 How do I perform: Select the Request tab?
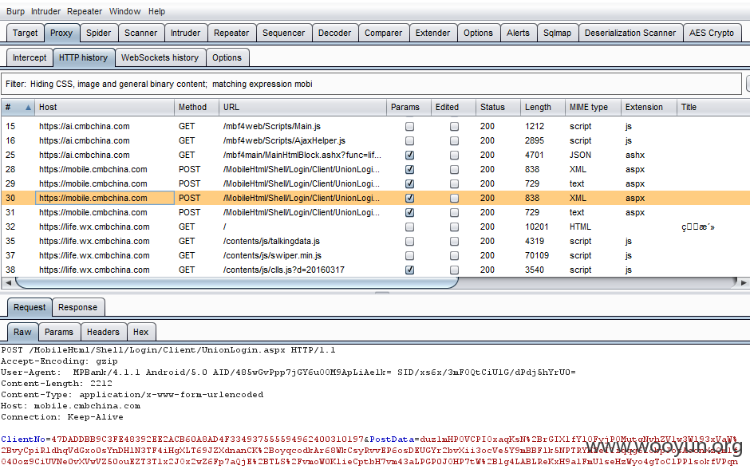click(x=30, y=307)
